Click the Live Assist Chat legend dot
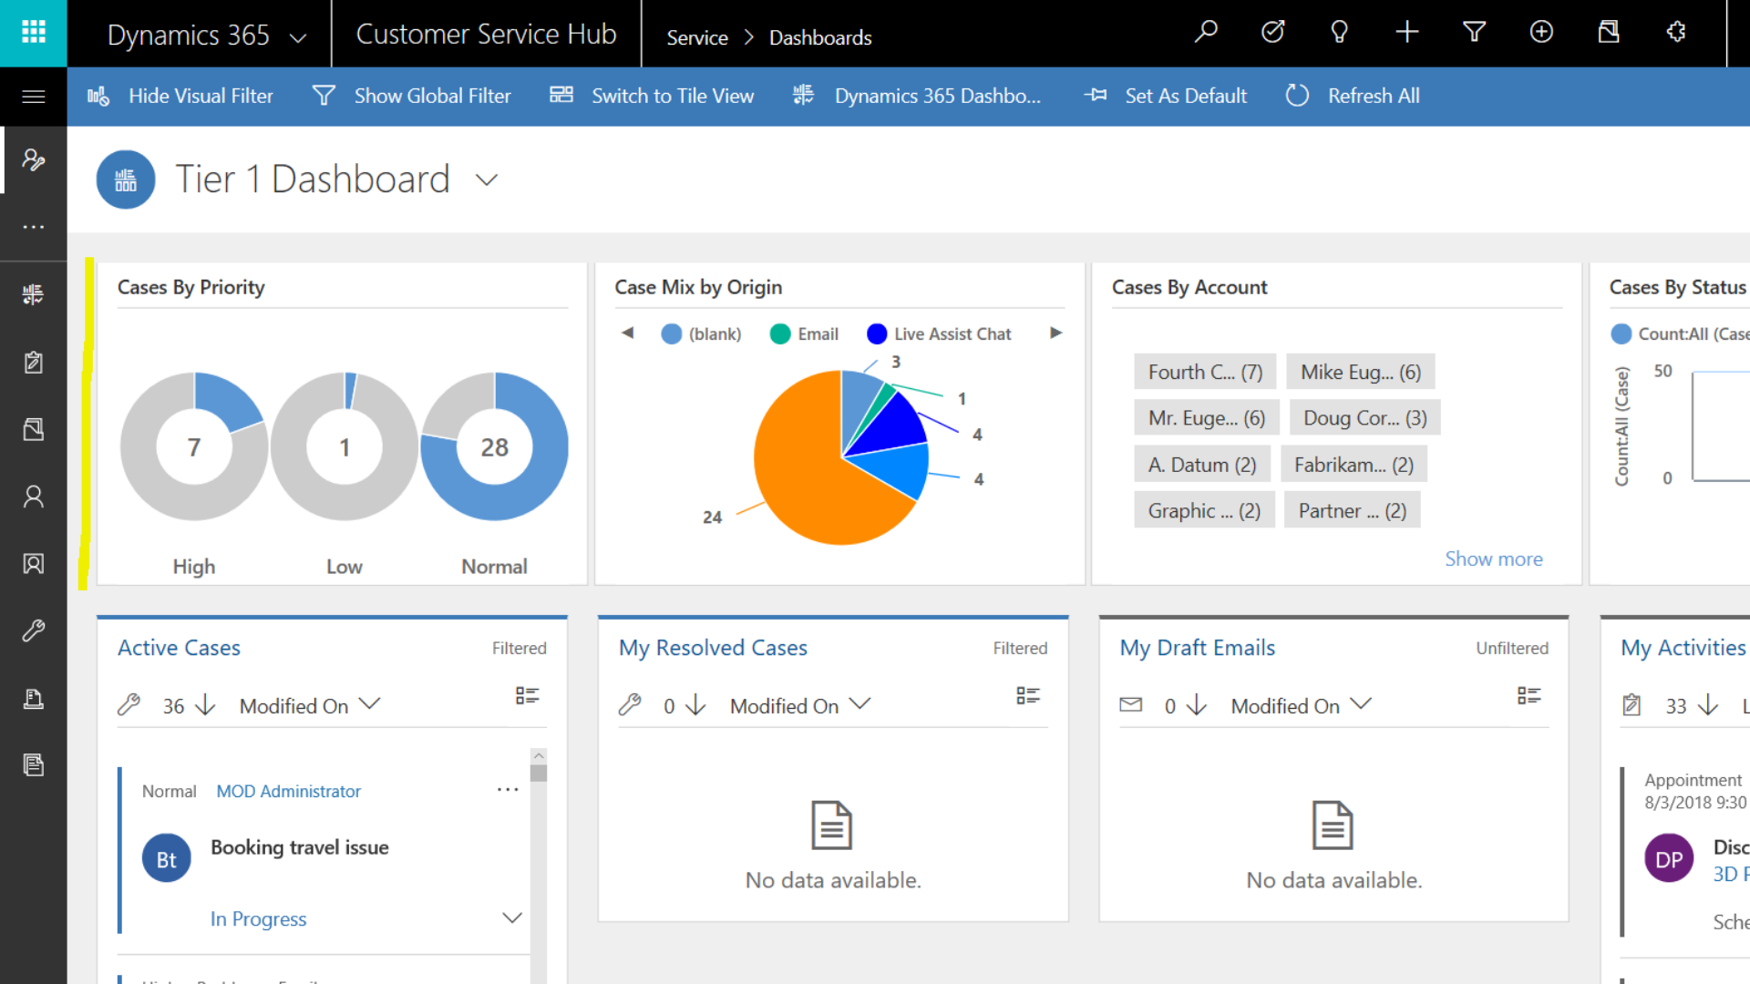The image size is (1750, 984). pos(877,334)
